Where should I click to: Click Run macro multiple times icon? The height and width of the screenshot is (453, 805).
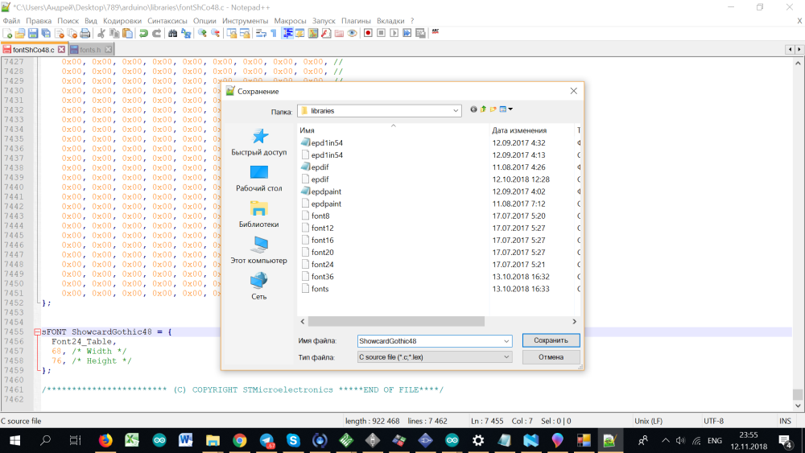click(x=407, y=33)
